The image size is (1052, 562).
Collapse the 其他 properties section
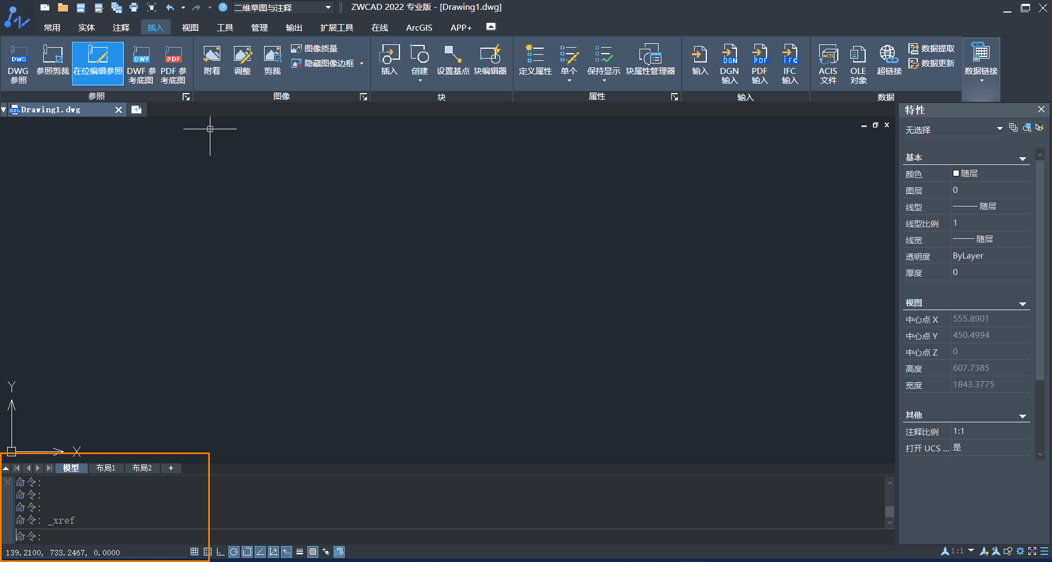click(x=1022, y=416)
